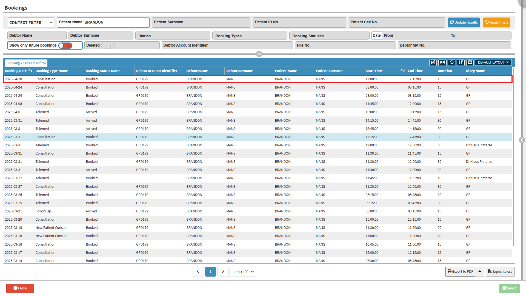The height and width of the screenshot is (296, 526).
Task: Click the auto-fit column width icon
Action: click(442, 62)
